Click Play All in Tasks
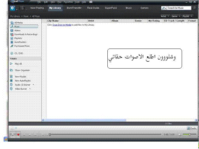 tap(18, 64)
